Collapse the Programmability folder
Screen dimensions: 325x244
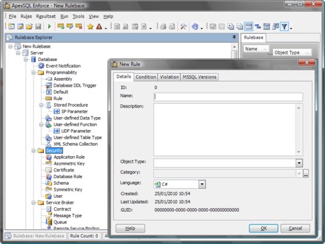tap(34, 73)
